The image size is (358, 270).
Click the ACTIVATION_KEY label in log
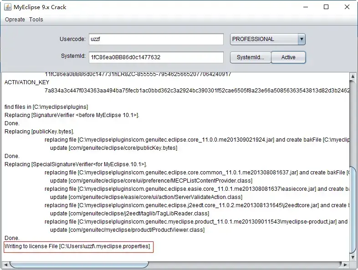point(27,82)
